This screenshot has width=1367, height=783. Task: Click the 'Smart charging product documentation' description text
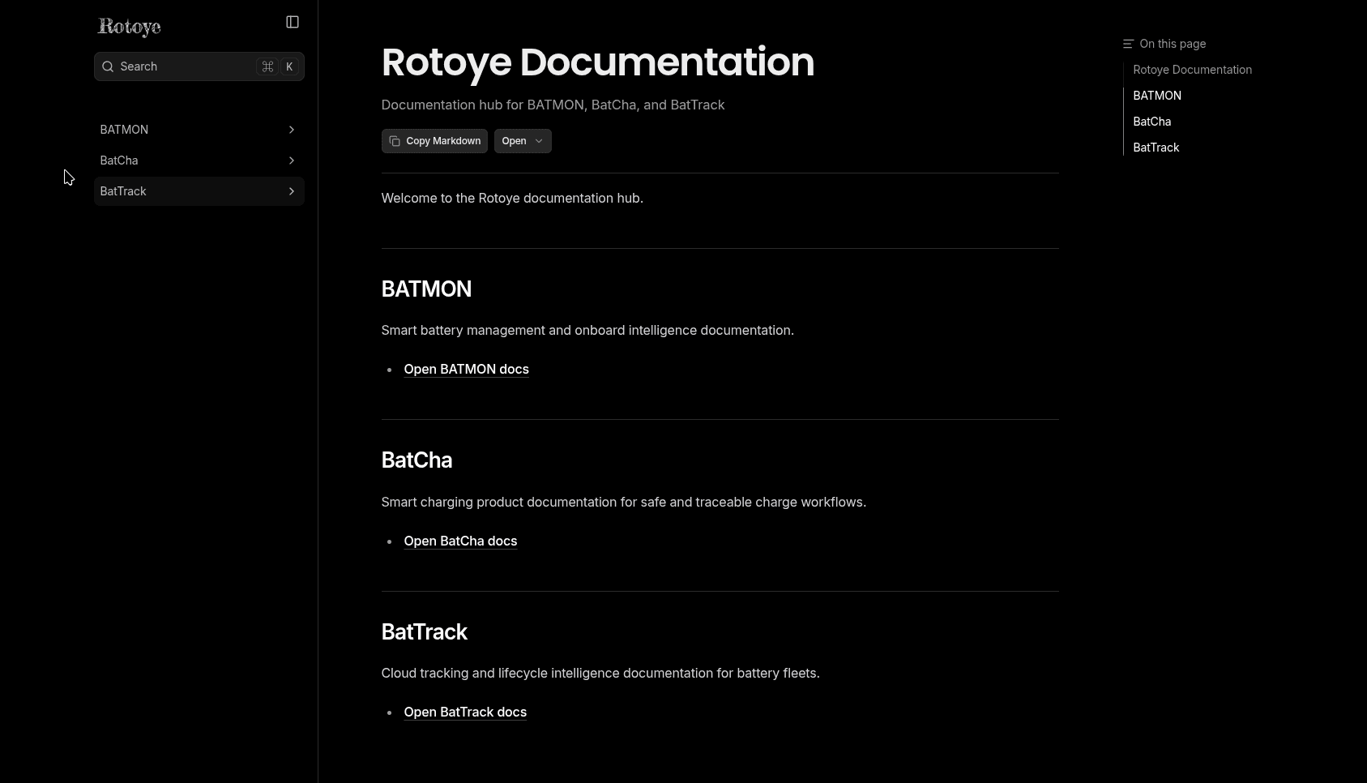click(x=624, y=503)
